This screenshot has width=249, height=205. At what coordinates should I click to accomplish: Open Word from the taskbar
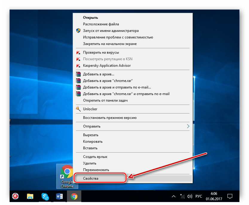point(59,196)
